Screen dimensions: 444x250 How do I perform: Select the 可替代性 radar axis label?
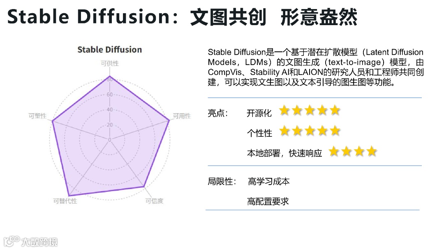[65, 201]
